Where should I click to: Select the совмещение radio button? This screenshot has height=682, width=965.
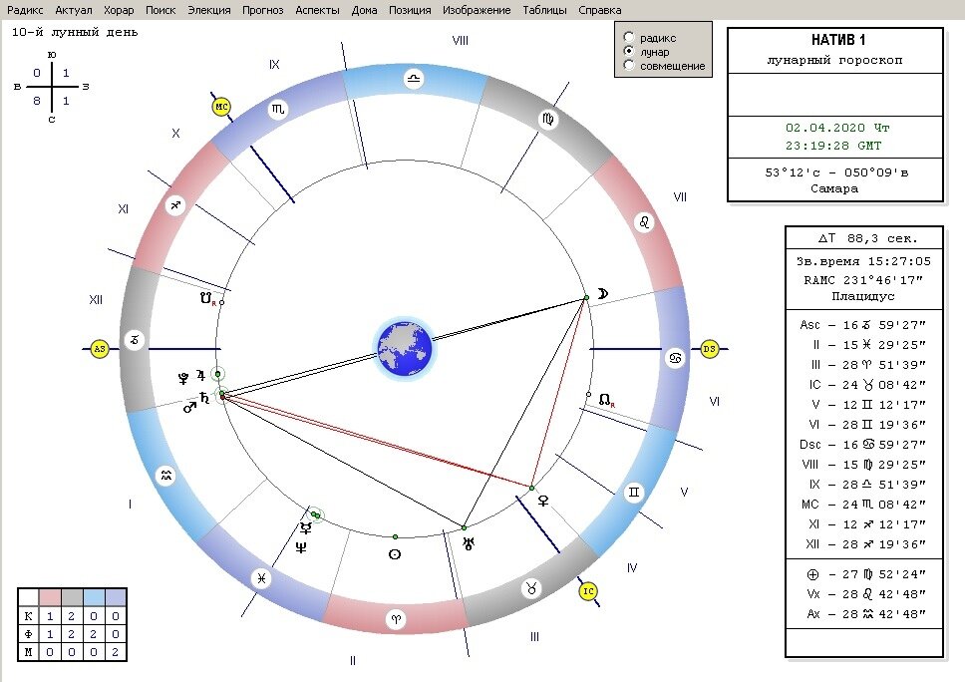tap(629, 65)
